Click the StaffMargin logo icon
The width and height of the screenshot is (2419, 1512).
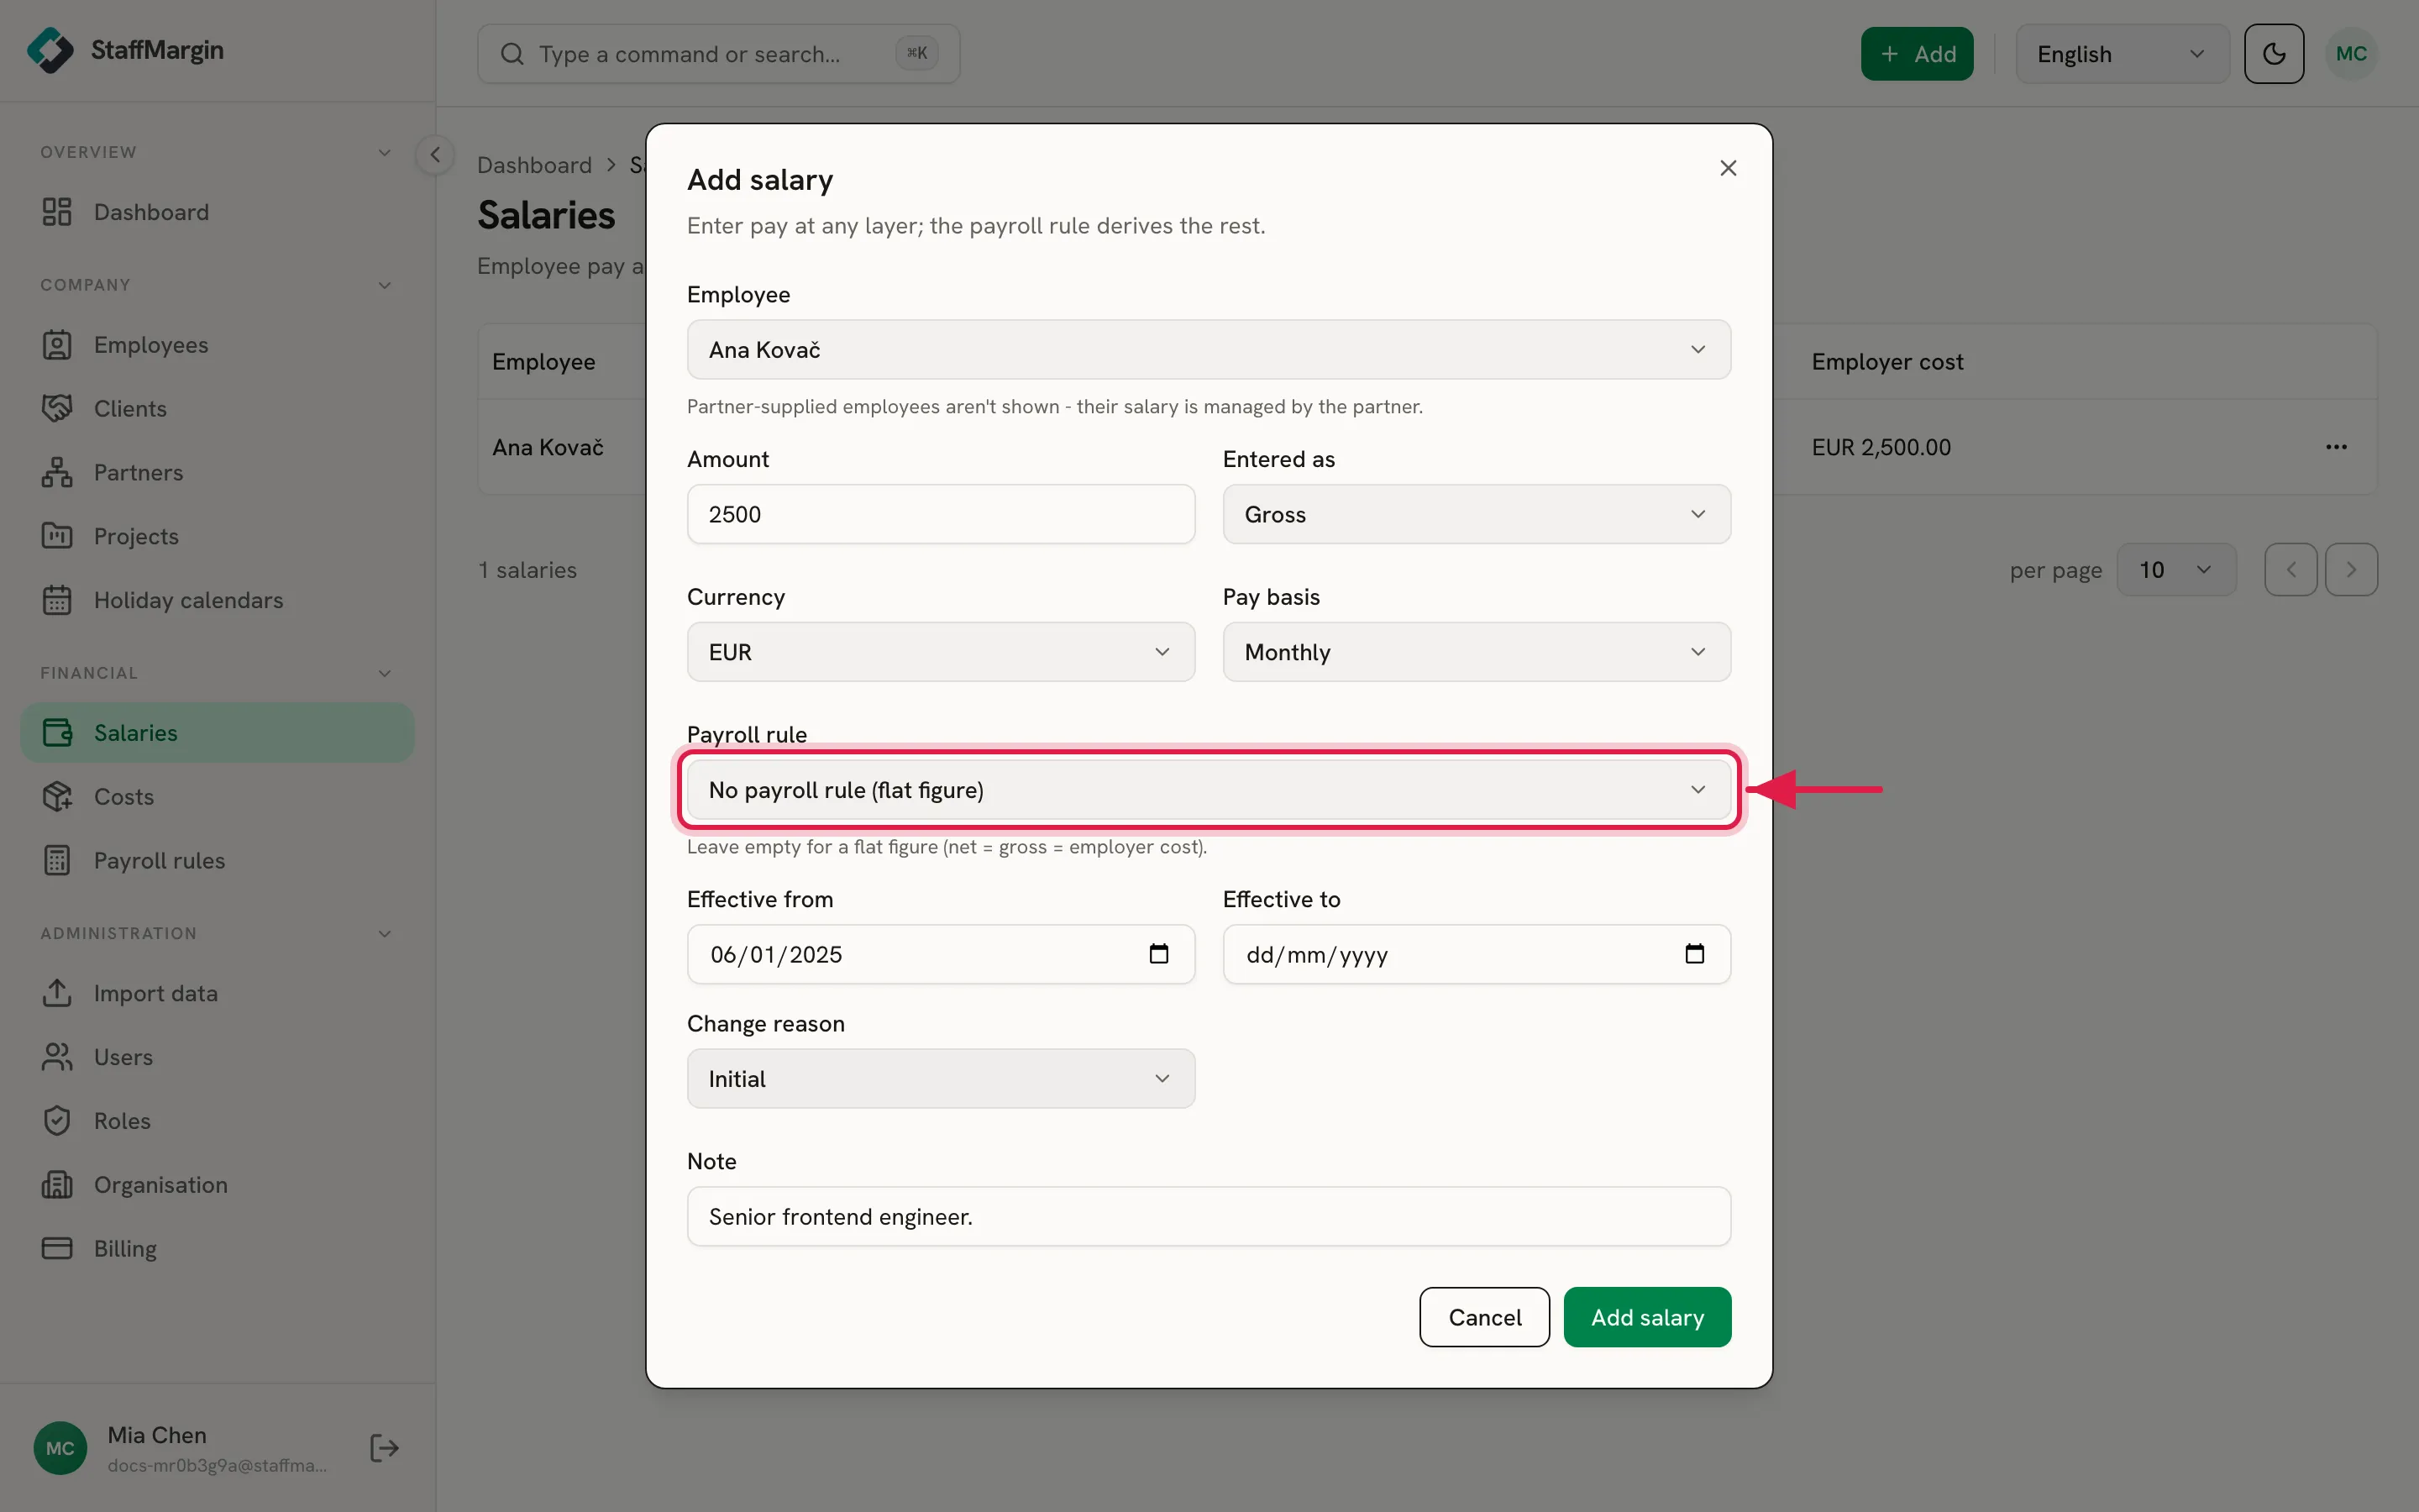click(50, 50)
